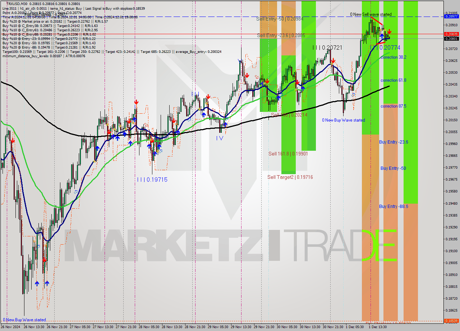The width and height of the screenshot is (460, 331).
Task: Click the 'I I I 0.19715' wave label
Action: [152, 180]
